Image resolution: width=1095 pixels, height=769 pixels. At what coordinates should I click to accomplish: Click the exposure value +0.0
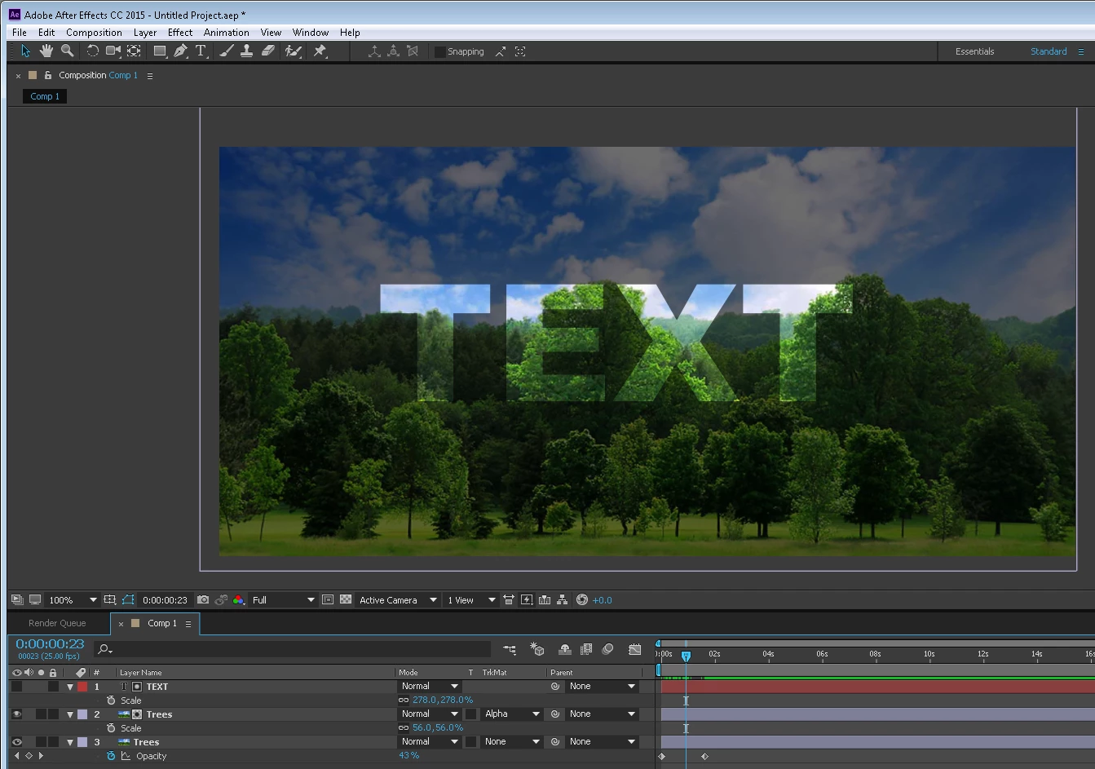coord(602,600)
